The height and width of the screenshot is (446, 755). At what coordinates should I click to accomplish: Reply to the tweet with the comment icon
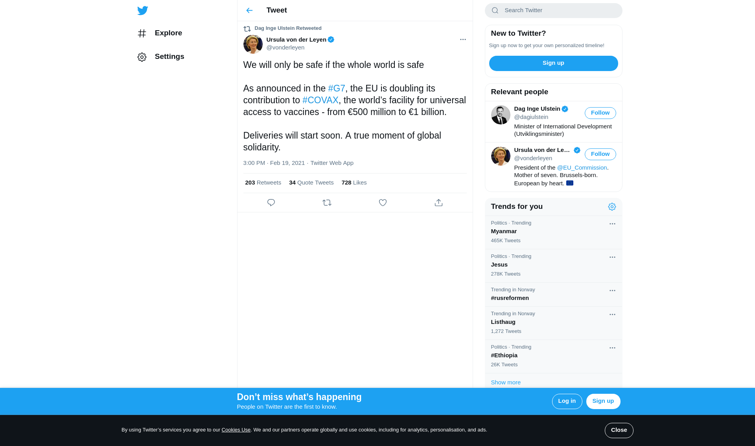tap(271, 203)
